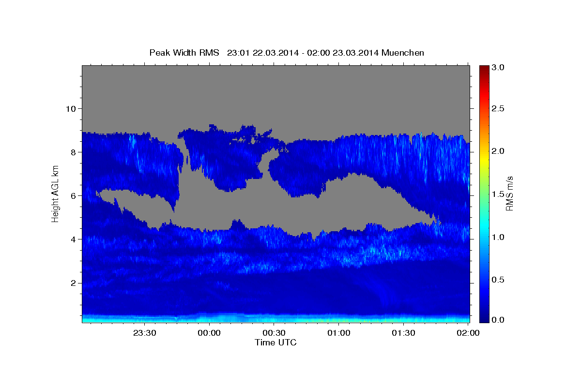
Task: Select the date range text in the title
Action: pos(303,53)
